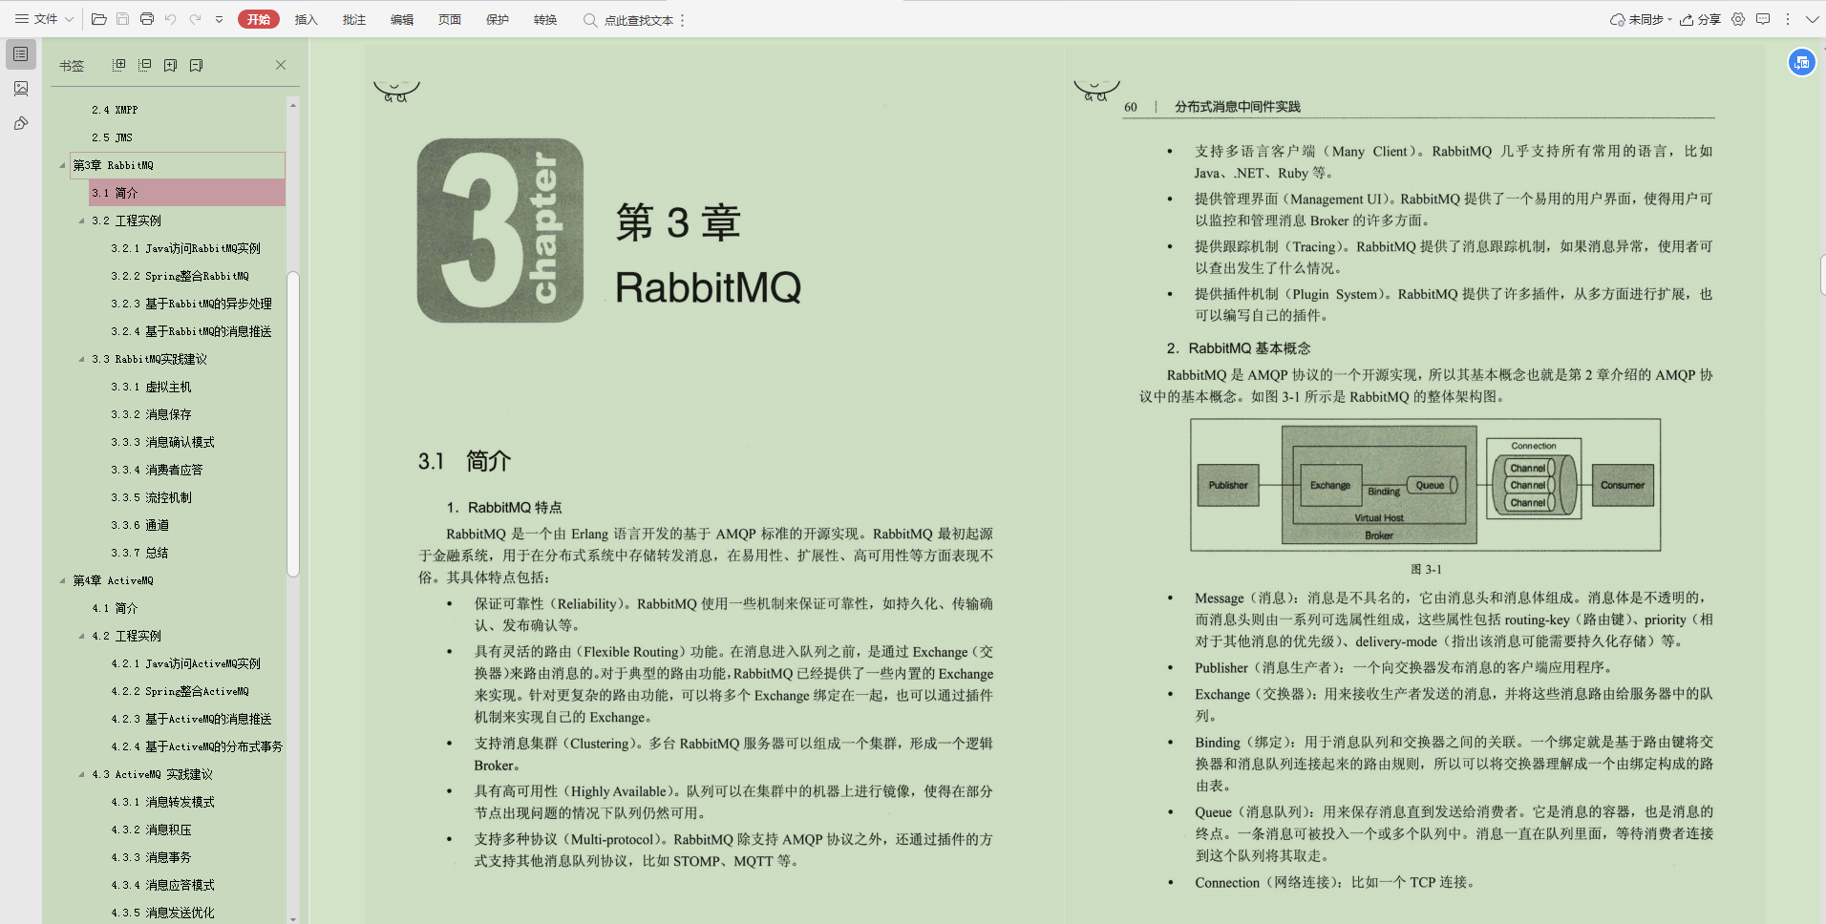Select the 开始 ribbon tab
This screenshot has width=1826, height=924.
pyautogui.click(x=259, y=19)
